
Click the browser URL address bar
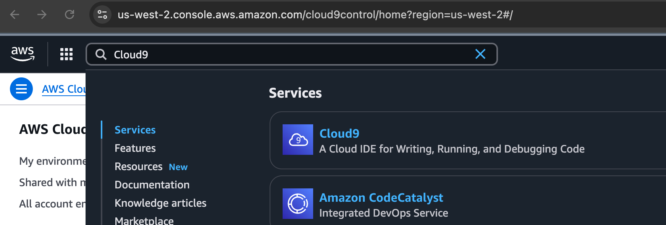[315, 14]
